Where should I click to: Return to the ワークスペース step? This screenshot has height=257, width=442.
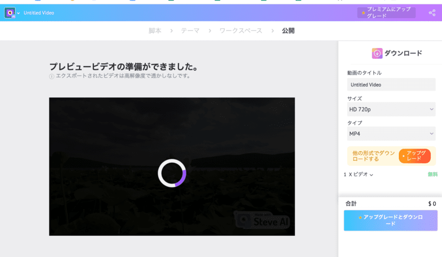[x=241, y=31]
